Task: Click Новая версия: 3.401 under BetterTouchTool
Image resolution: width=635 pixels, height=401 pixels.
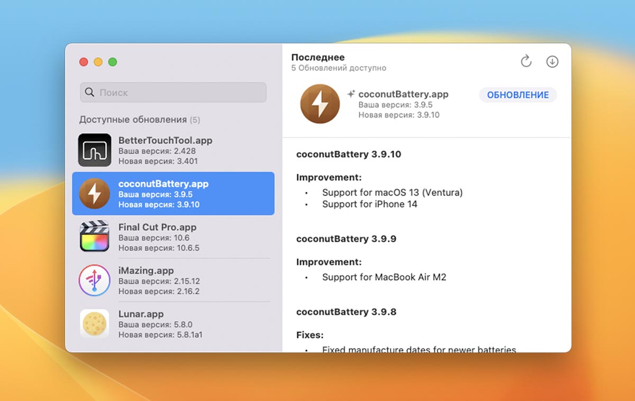Action: tap(158, 161)
